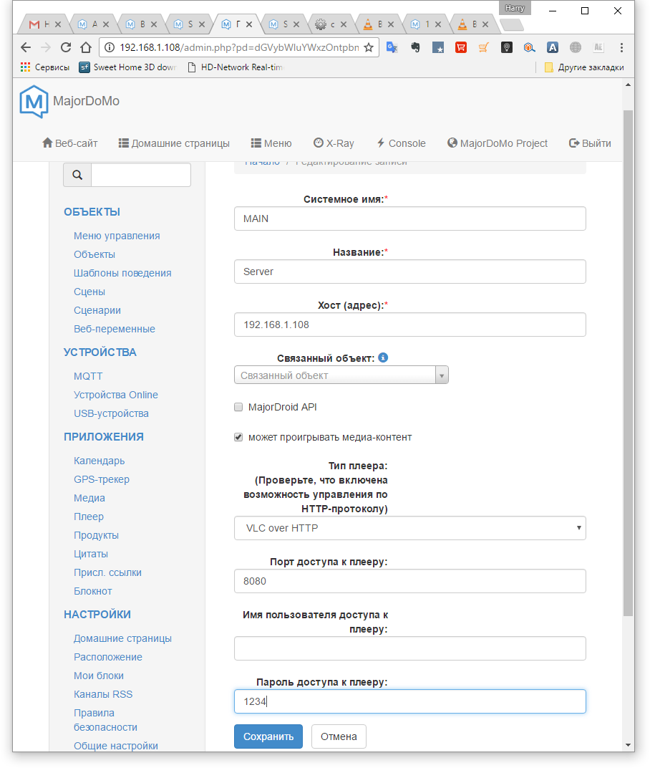This screenshot has height=768, width=650.
Task: Go to browser home via house icon
Action: [x=86, y=47]
